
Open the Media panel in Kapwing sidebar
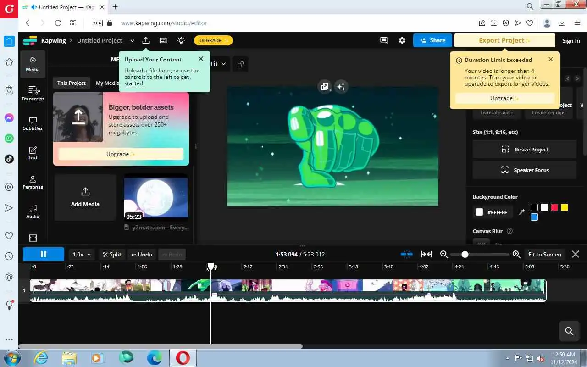[x=33, y=64]
